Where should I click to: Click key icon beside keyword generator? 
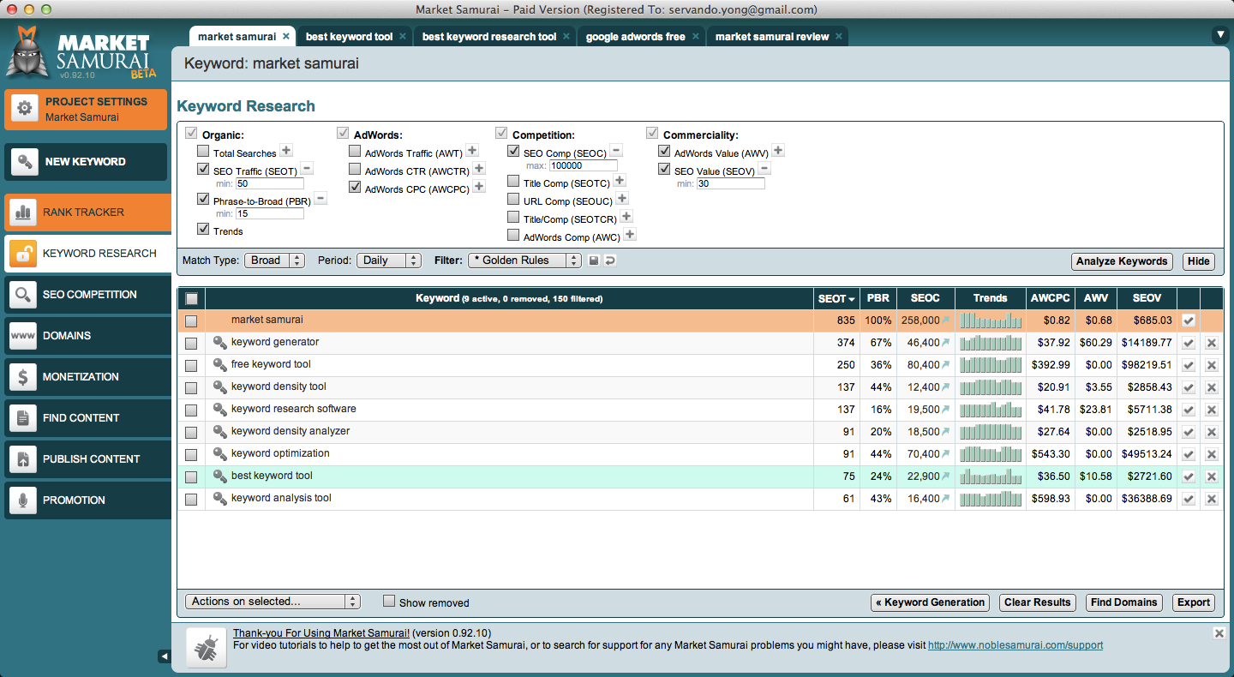point(220,342)
